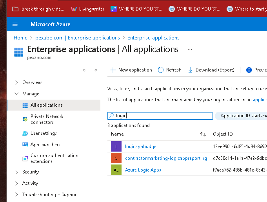Open 'Where to start' bookmark
The width and height of the screenshot is (267, 202).
click(247, 9)
